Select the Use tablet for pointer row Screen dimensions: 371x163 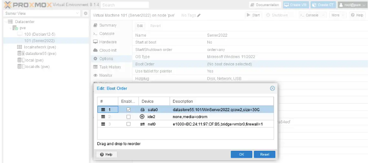[251, 71]
